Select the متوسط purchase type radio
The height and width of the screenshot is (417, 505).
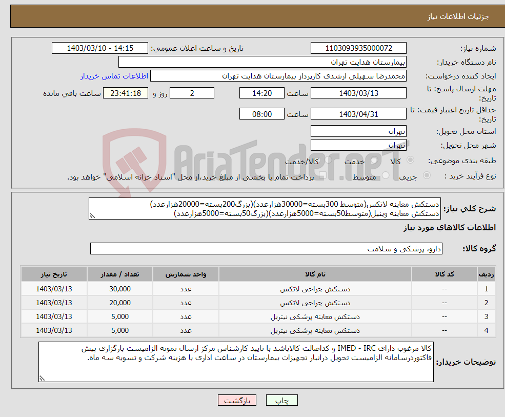[386, 175]
